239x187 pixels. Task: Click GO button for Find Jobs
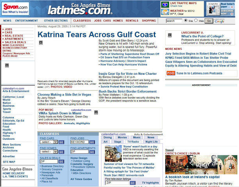[92, 142]
